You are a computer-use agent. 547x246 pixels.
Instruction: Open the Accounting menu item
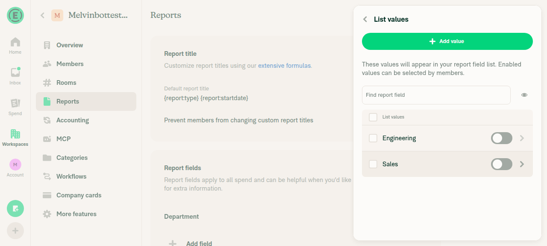point(86,120)
